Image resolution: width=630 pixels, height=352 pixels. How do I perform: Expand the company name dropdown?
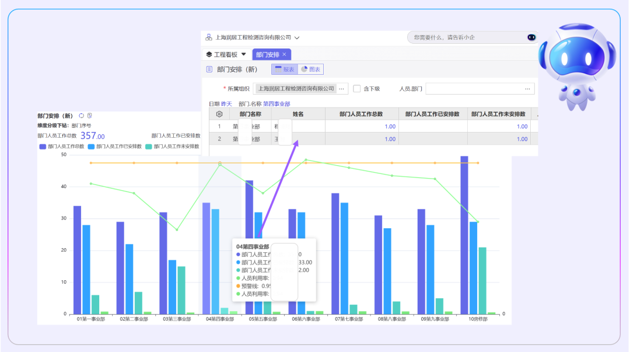[x=297, y=37]
